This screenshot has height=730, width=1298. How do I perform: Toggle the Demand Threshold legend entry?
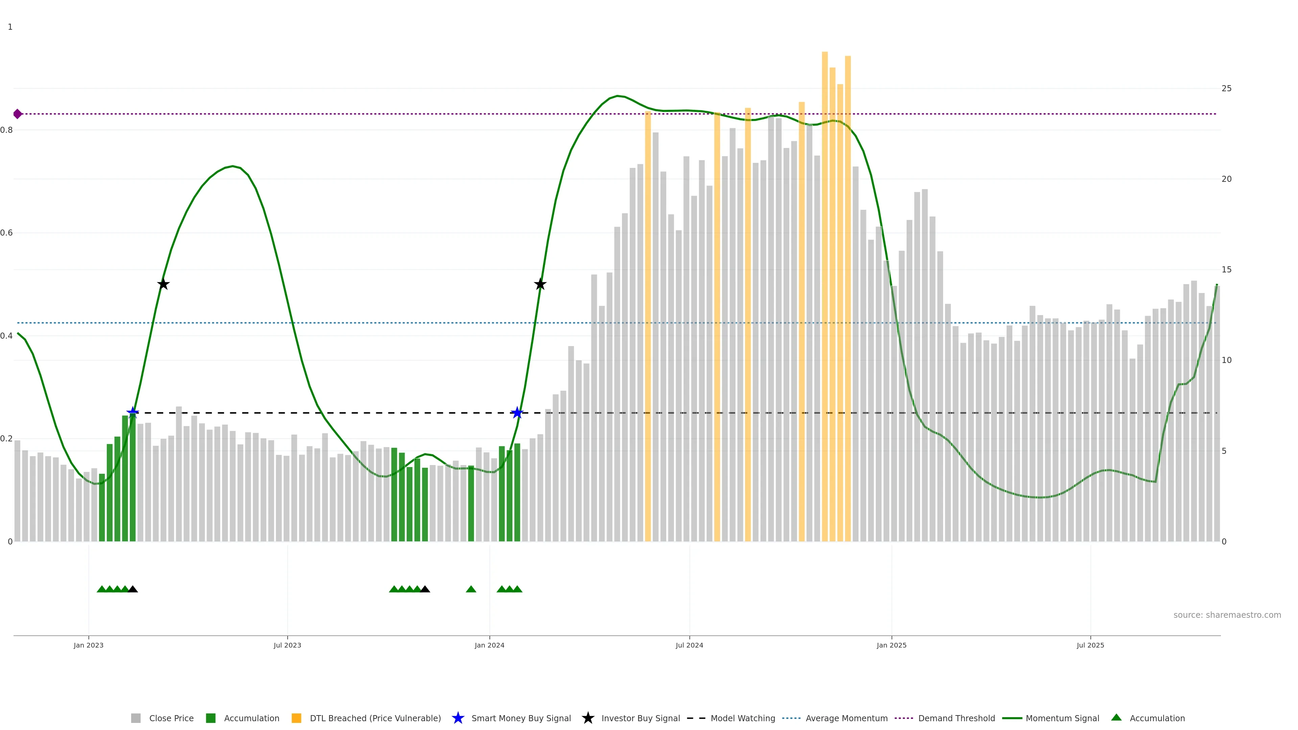(956, 719)
